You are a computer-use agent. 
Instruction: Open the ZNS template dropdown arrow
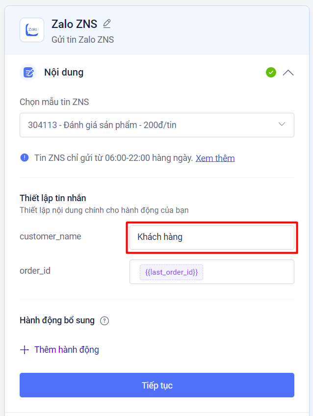282,125
